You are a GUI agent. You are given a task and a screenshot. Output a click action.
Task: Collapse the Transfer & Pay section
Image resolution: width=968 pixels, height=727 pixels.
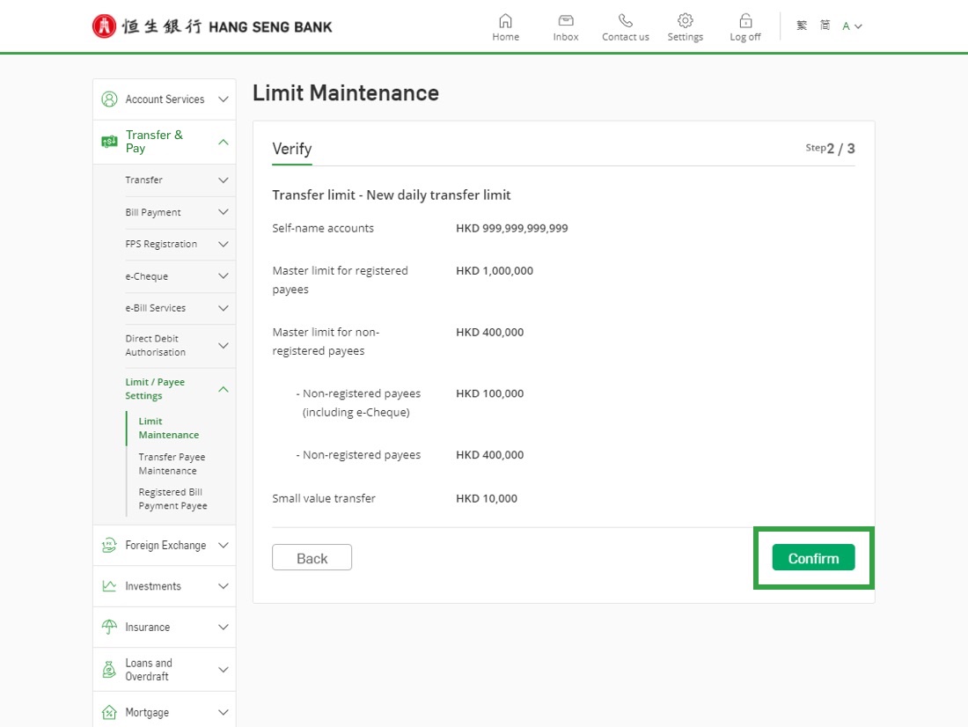223,142
